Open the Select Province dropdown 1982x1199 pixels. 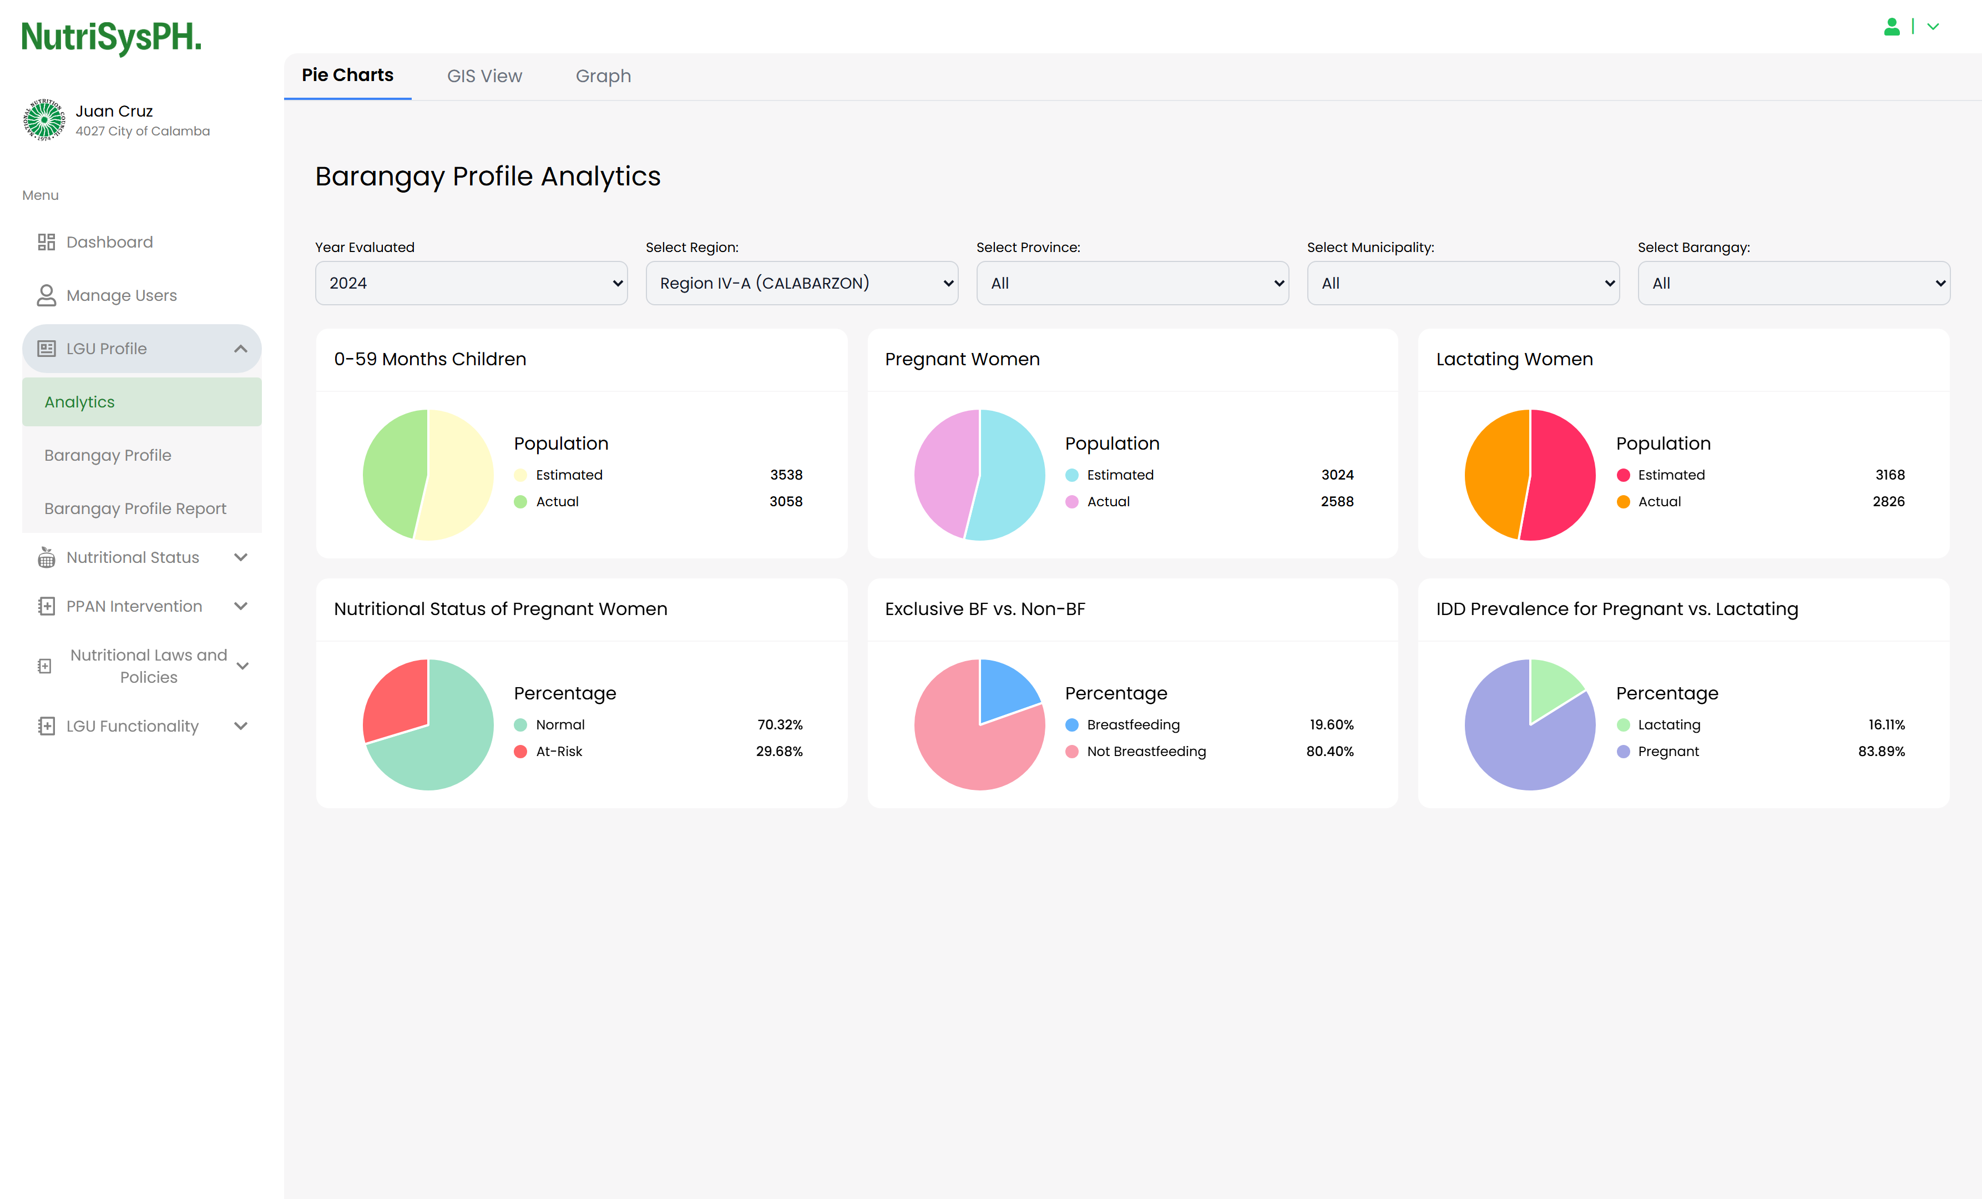pos(1132,283)
